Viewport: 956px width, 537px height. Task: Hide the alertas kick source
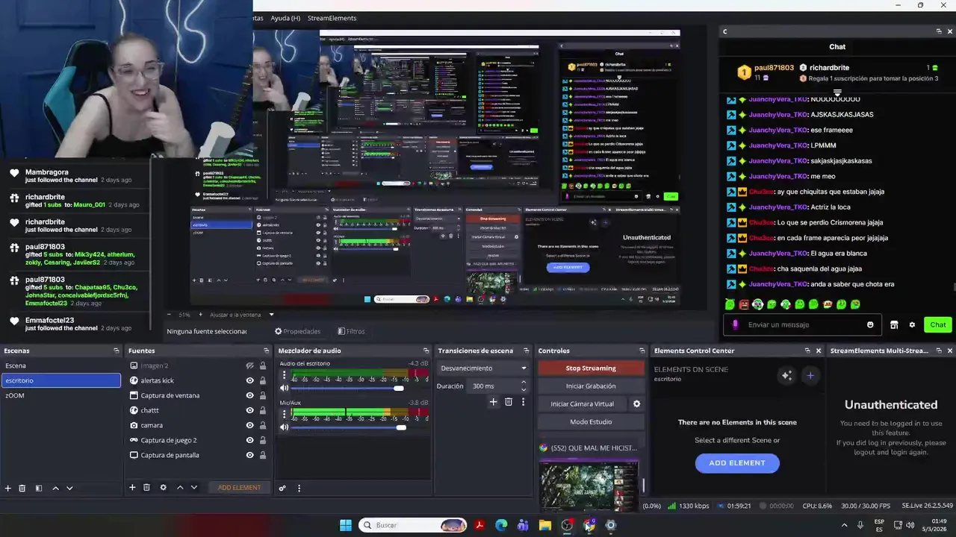coord(250,380)
